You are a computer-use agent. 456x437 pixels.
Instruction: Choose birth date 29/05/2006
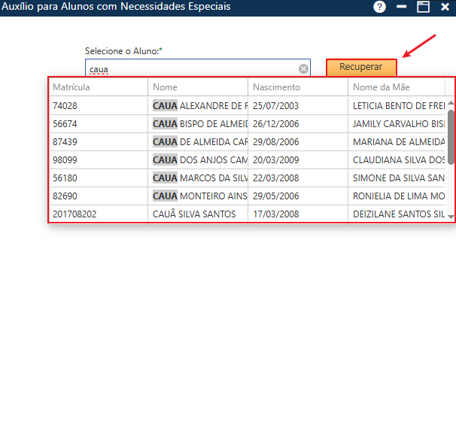point(275,196)
